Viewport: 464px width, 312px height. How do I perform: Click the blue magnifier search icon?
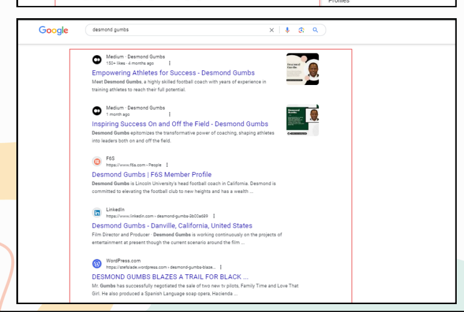click(315, 30)
